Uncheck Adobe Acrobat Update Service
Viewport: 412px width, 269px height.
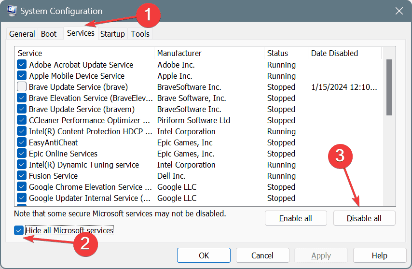[x=22, y=65]
